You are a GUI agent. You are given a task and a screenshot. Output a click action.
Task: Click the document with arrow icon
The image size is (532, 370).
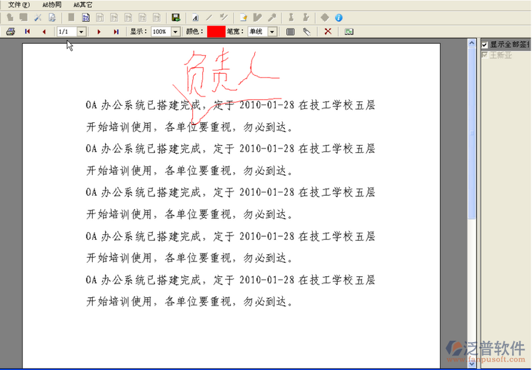coord(52,17)
